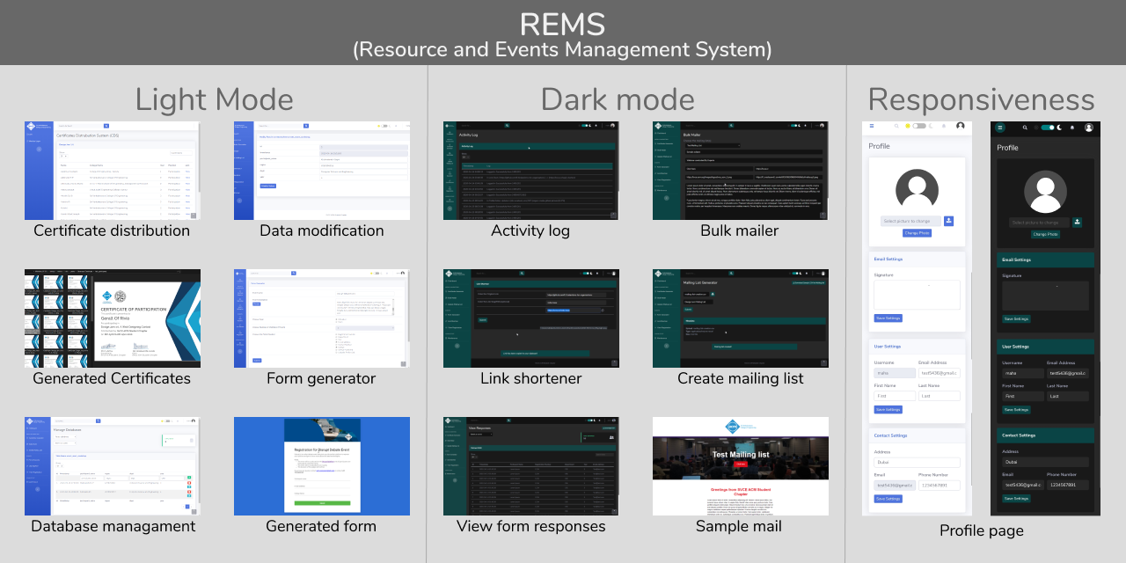
Task: Toggle the theme switch in light profile header
Action: (x=920, y=126)
